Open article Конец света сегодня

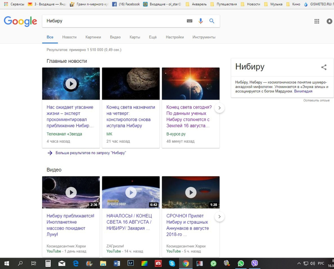189,117
